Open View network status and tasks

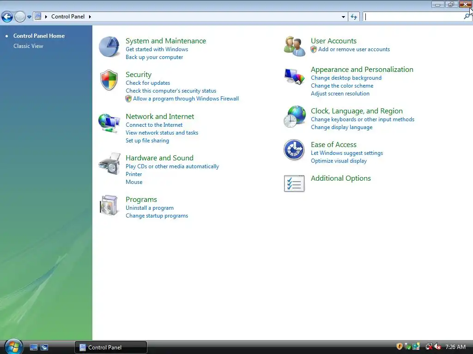(x=162, y=133)
